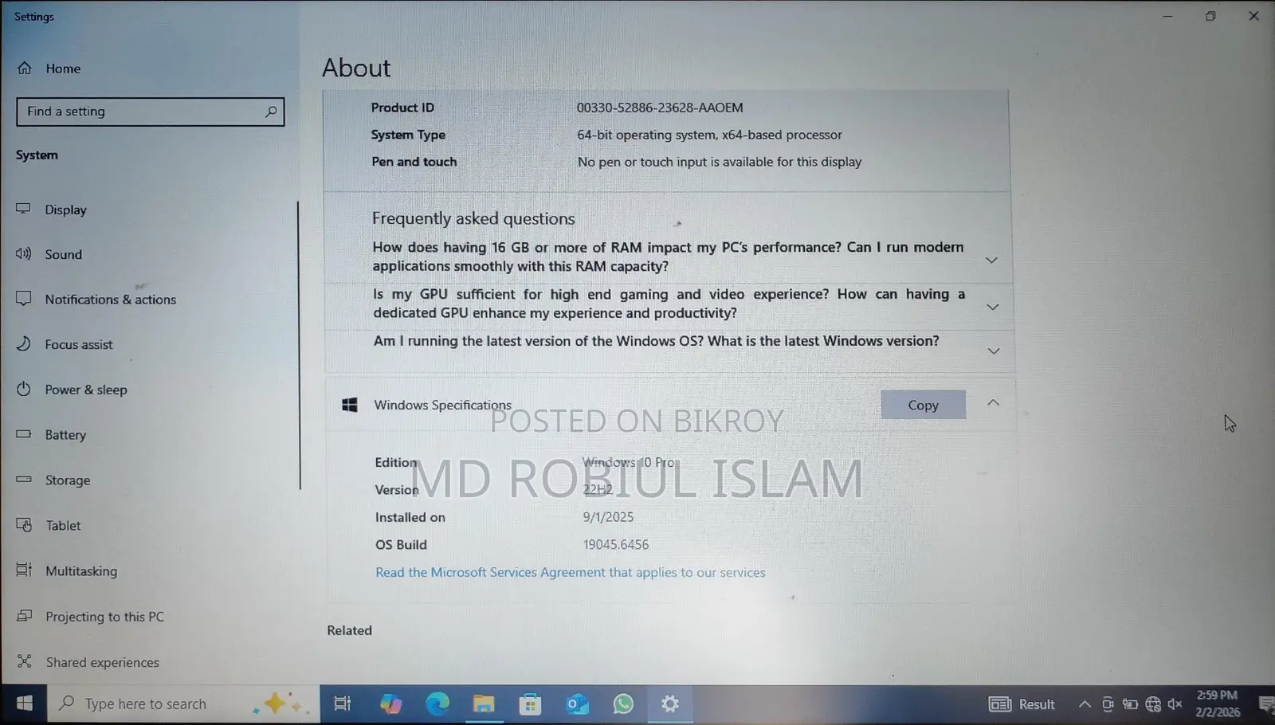Open WhatsApp from the taskbar

623,703
